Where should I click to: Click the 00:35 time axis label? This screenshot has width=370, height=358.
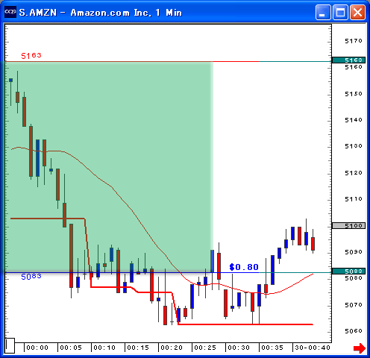pyautogui.click(x=272, y=348)
